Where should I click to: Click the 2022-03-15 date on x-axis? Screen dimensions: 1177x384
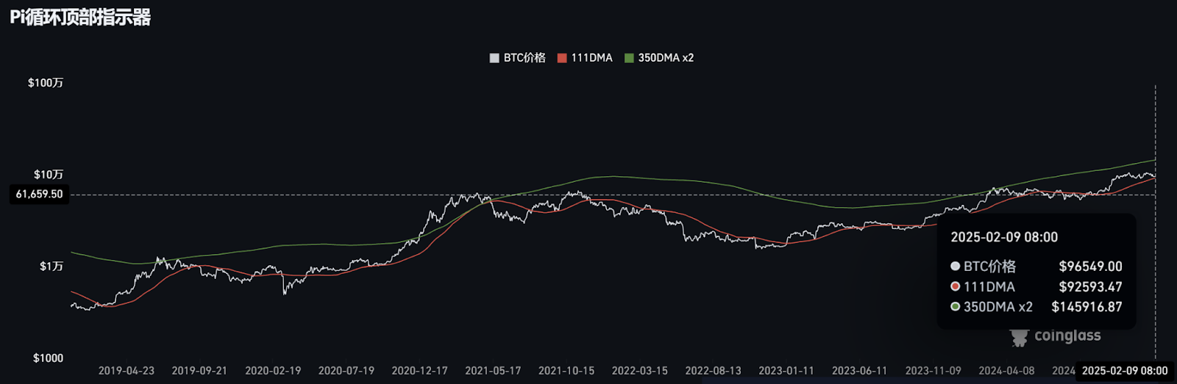640,371
